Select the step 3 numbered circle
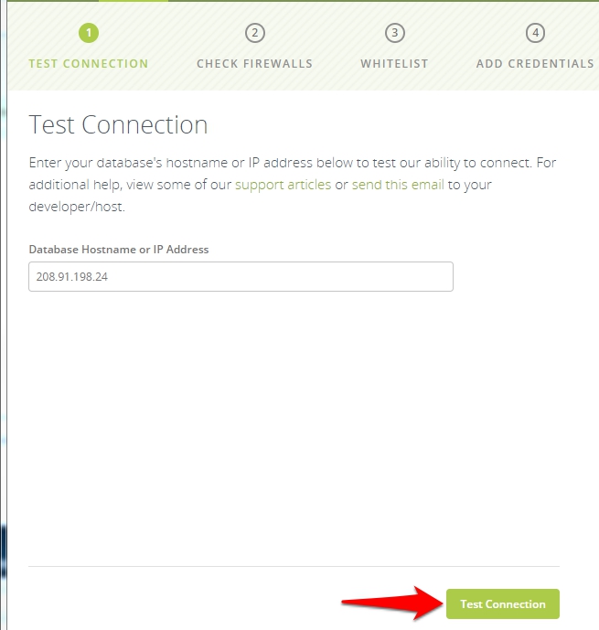Image resolution: width=599 pixels, height=630 pixels. pyautogui.click(x=394, y=33)
